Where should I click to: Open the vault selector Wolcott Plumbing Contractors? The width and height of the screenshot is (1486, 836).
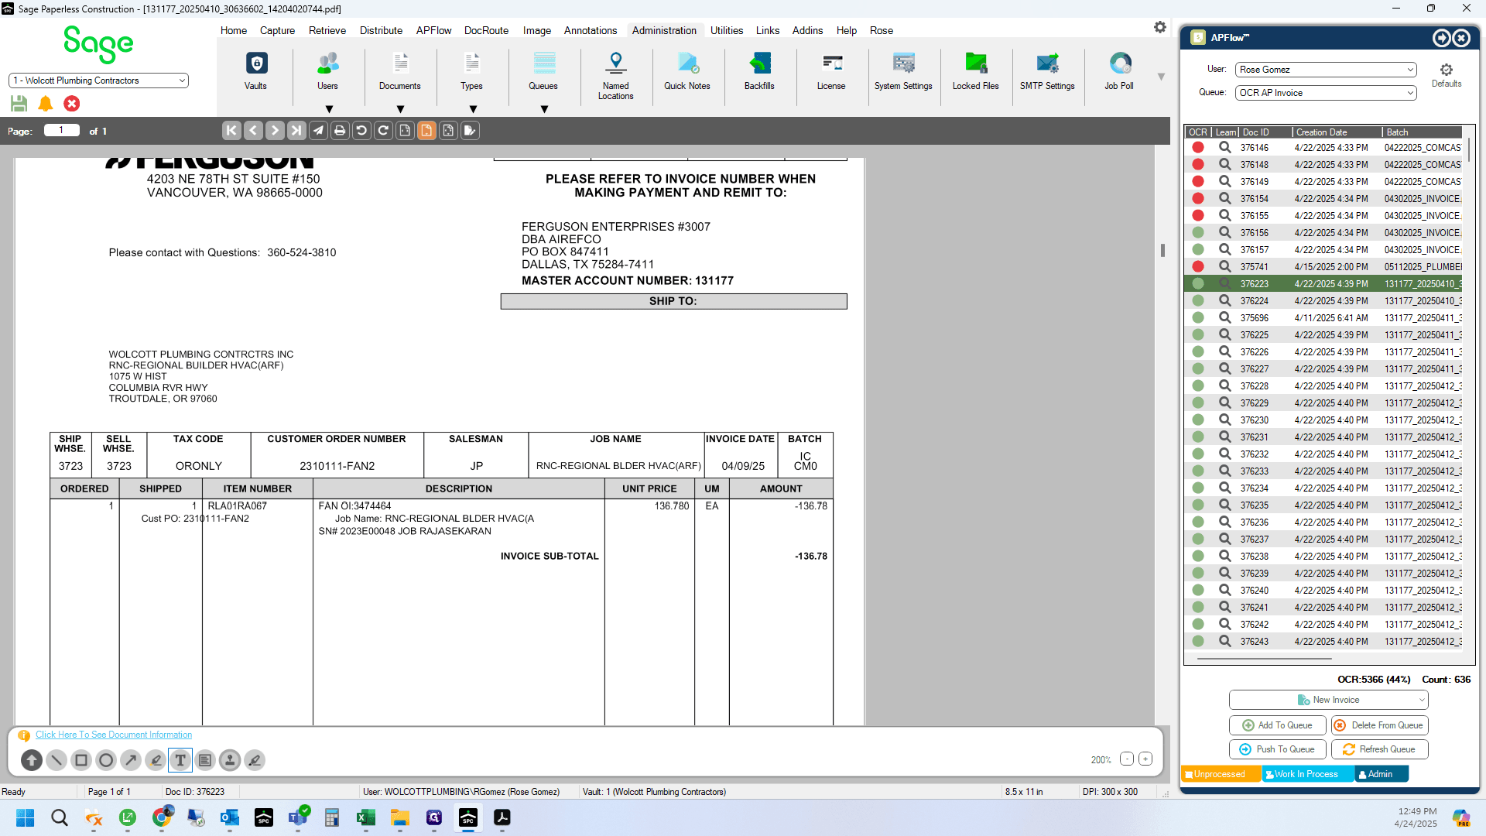pyautogui.click(x=98, y=81)
